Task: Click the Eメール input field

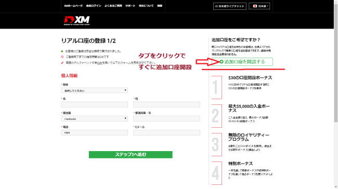Action: pos(166,133)
